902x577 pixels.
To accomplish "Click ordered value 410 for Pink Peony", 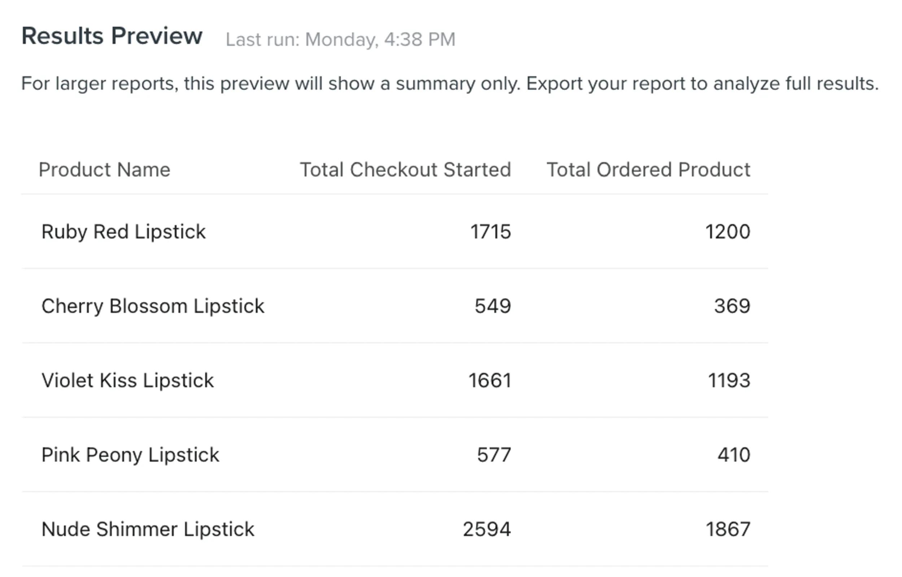I will pos(734,455).
